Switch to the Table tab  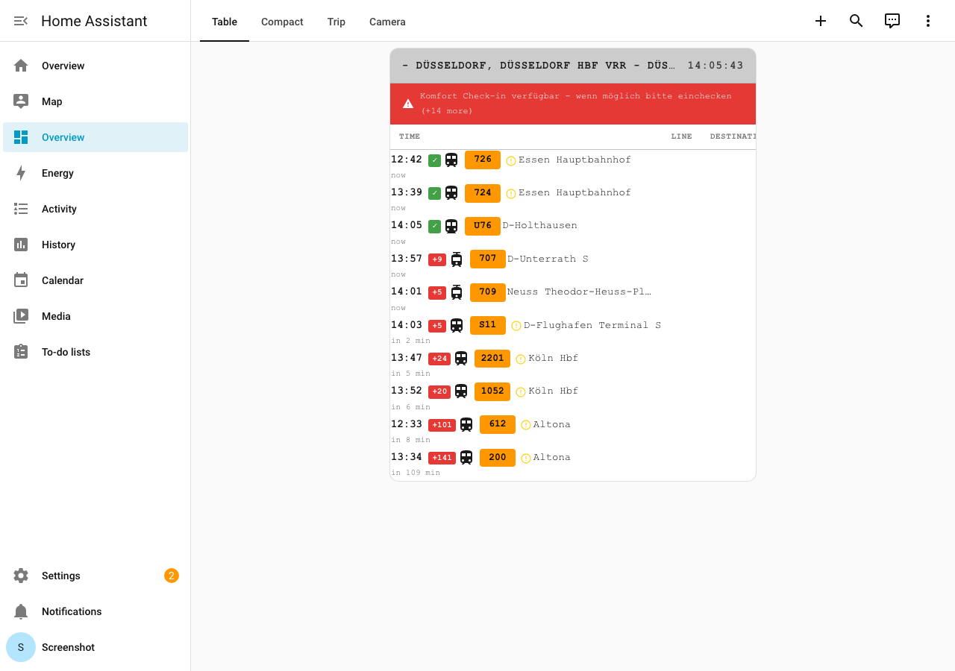point(225,22)
